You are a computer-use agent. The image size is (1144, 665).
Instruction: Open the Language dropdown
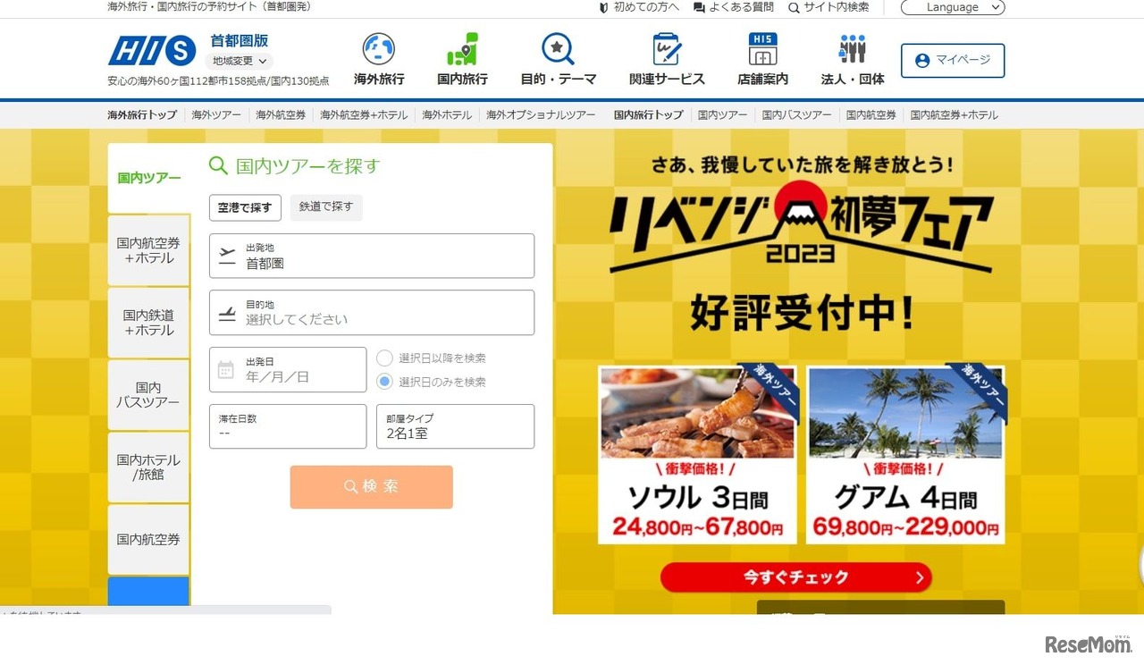pyautogui.click(x=953, y=7)
